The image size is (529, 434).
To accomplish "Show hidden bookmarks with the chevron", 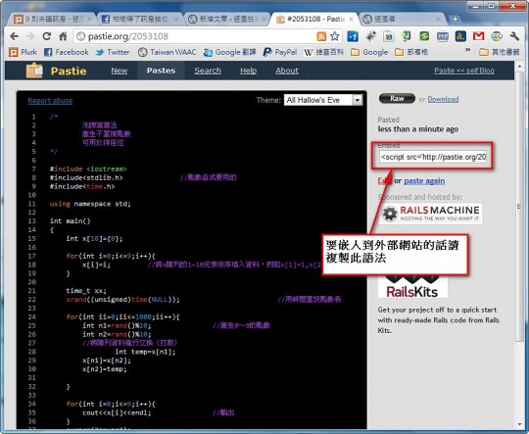I will pyautogui.click(x=468, y=50).
